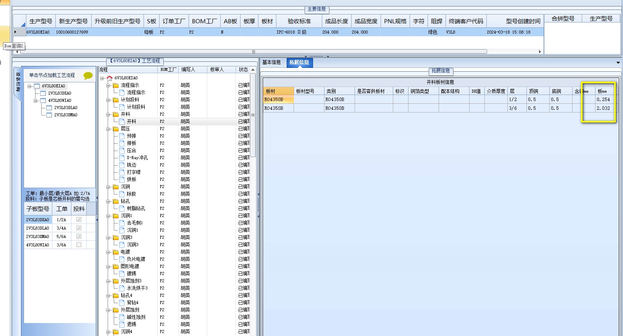623x336 pixels.
Task: Toggle the 投料 checkbox for 2V3L83DLA0
Action: tap(79, 228)
